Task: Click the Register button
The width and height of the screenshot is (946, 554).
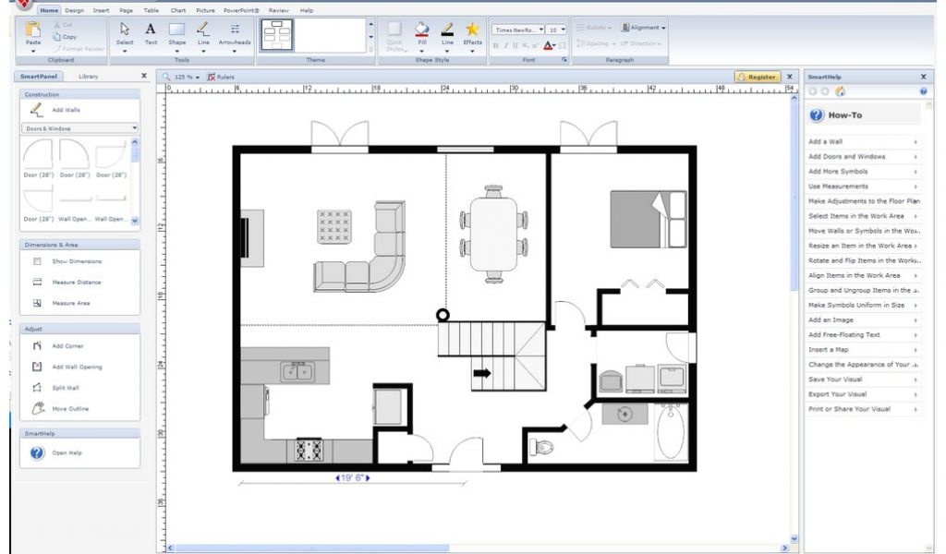Action: pyautogui.click(x=758, y=77)
